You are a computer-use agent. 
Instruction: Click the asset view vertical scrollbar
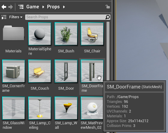click(x=108, y=51)
